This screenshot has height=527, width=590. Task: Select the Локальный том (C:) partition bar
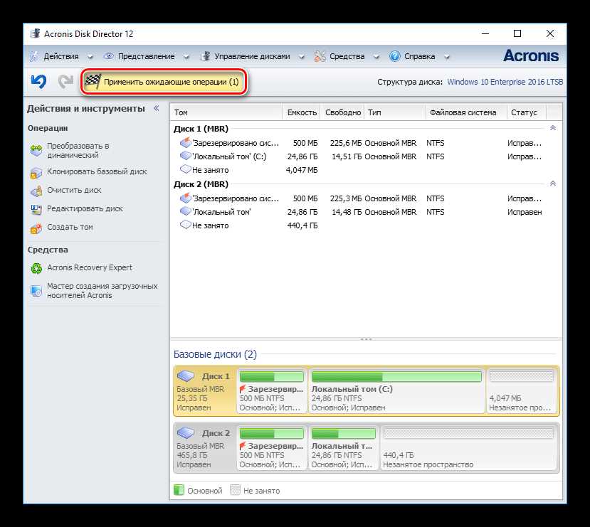396,391
